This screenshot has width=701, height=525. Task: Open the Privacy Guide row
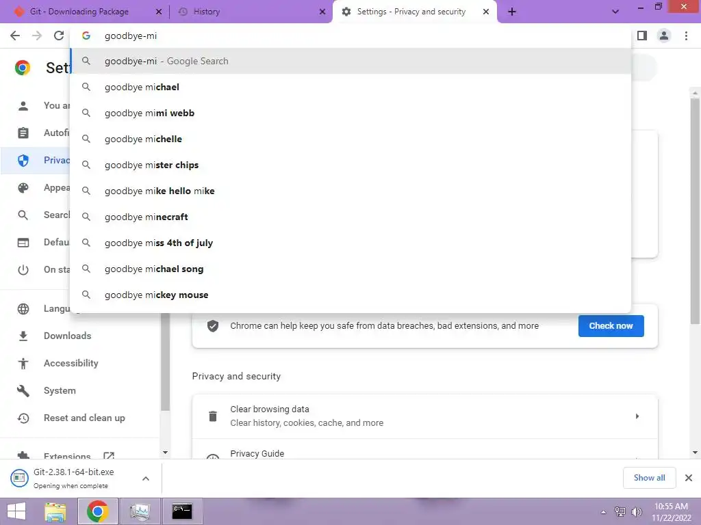pos(424,449)
